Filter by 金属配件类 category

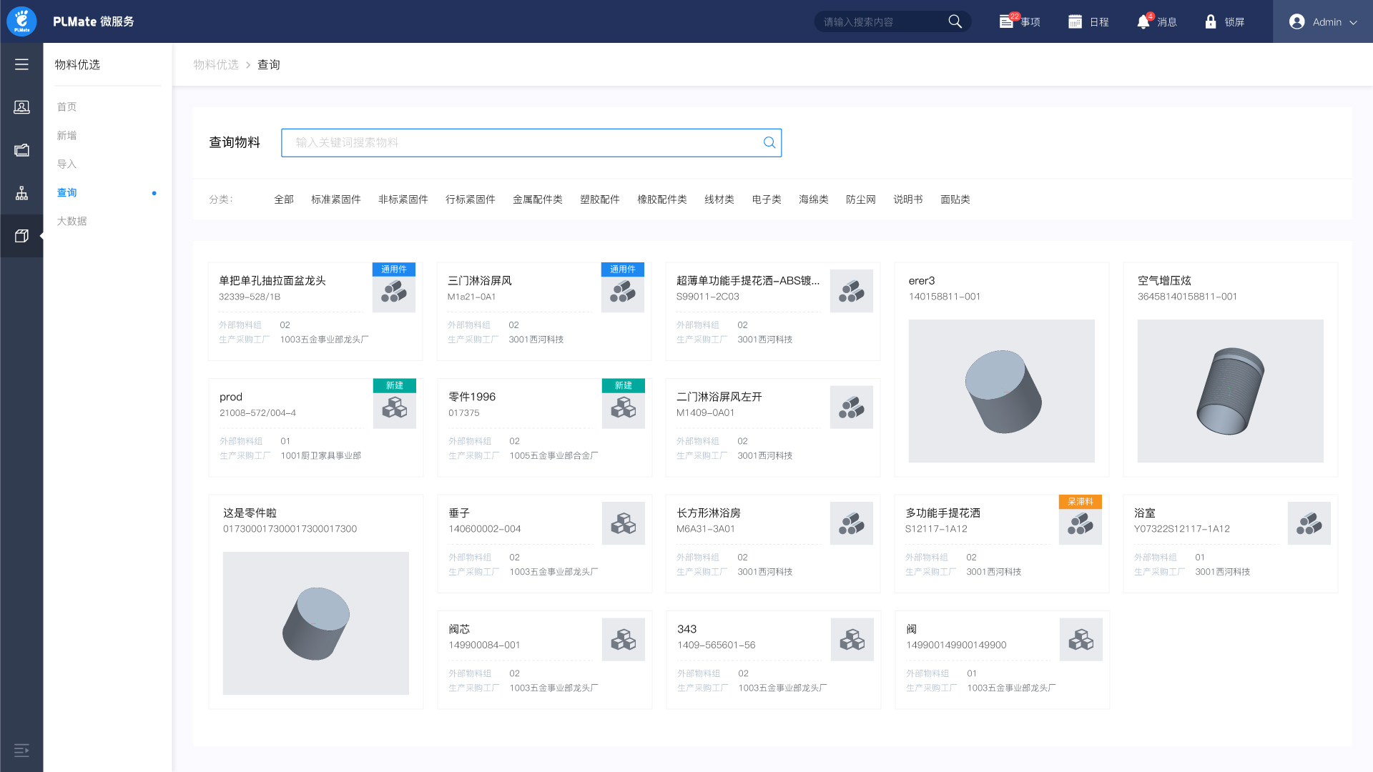pos(537,199)
